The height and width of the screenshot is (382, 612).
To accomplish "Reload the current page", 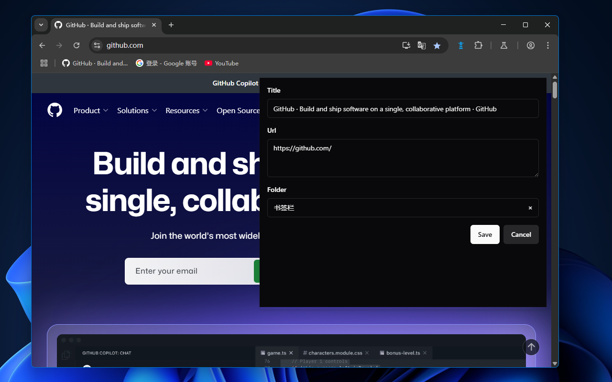I will [76, 45].
